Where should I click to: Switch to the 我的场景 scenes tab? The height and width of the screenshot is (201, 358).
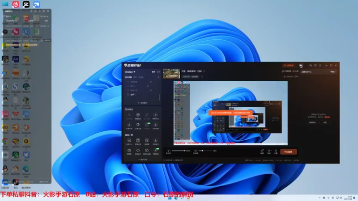128,77
